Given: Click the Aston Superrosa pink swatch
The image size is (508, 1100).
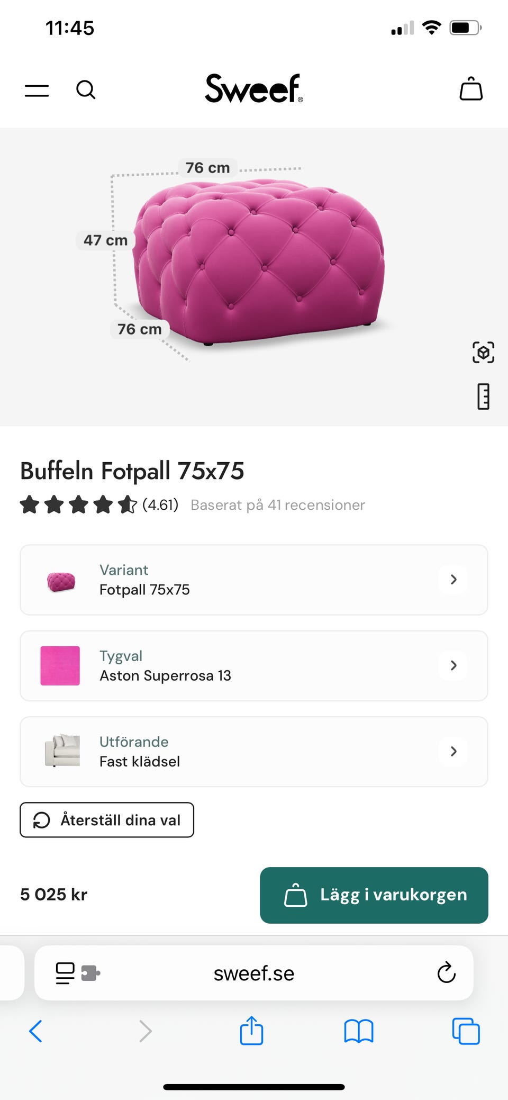Looking at the screenshot, I should pos(60,665).
